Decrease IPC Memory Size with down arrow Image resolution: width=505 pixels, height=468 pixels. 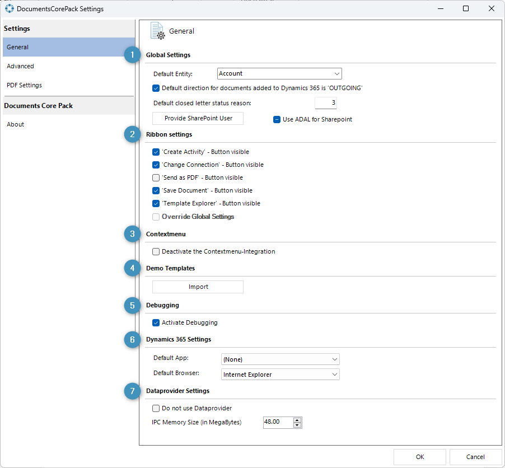297,425
